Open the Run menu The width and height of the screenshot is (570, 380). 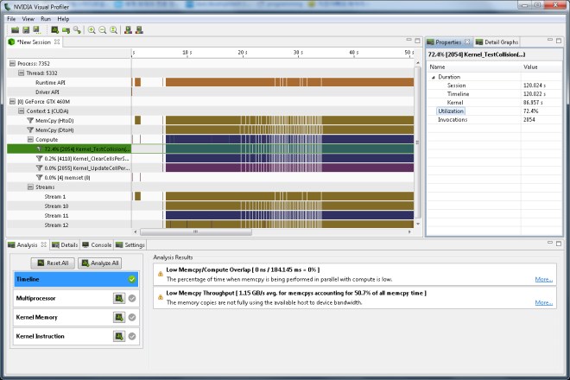pos(46,19)
